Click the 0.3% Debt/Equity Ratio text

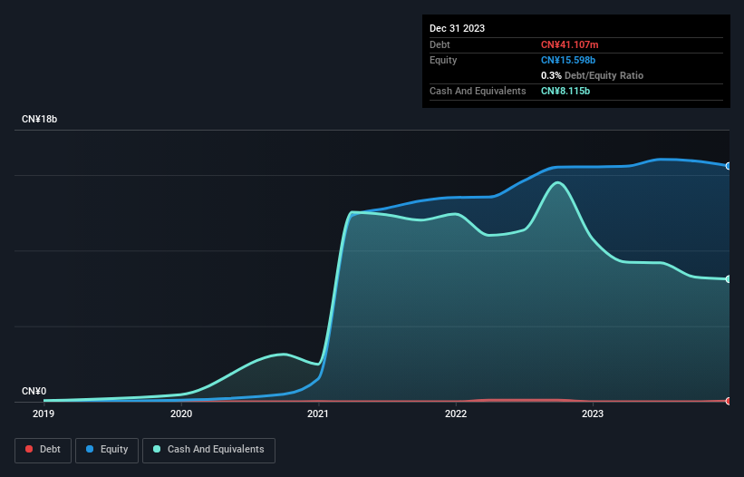(x=592, y=75)
